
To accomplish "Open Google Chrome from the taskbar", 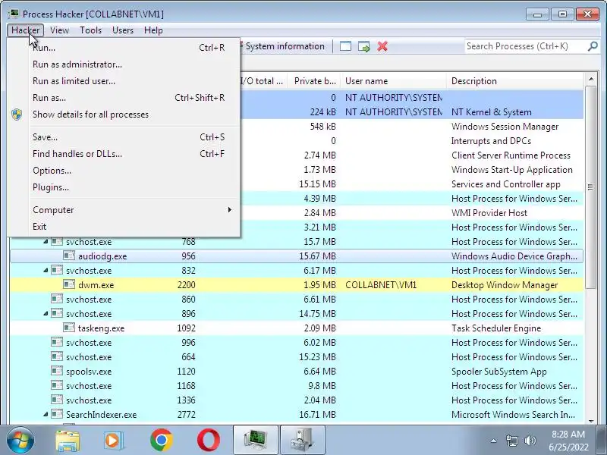I will click(162, 441).
